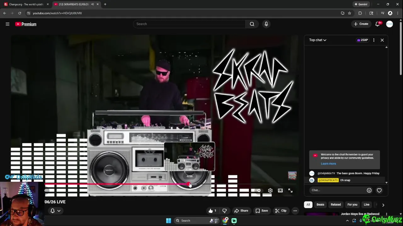Select the For you filter chip
This screenshot has height=226, width=403.
point(352,205)
